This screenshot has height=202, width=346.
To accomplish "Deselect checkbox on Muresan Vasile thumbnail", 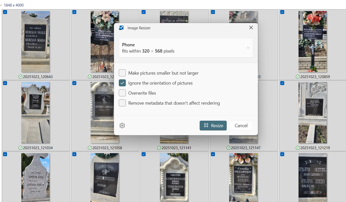I will (x=5, y=12).
